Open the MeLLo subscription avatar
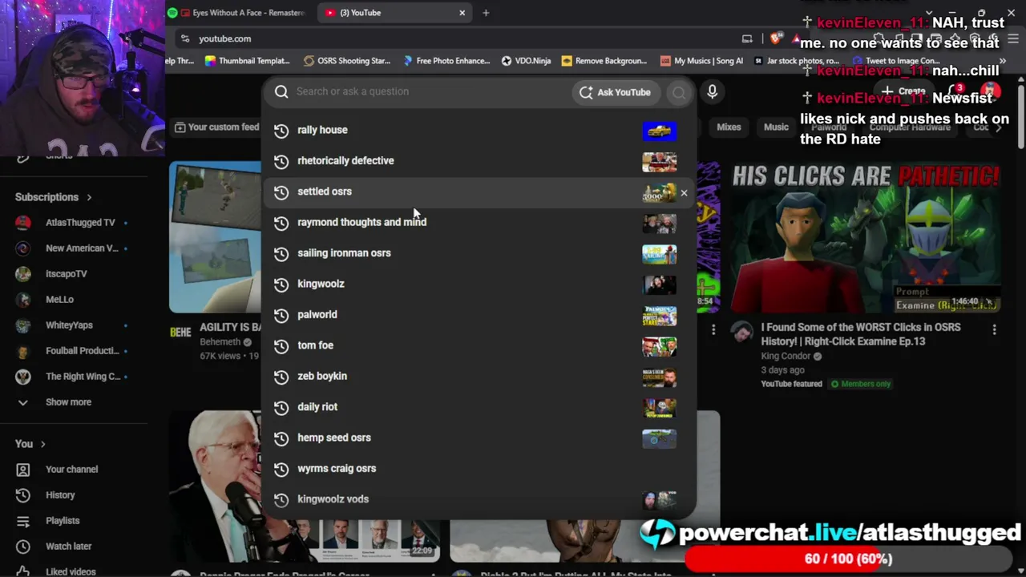The width and height of the screenshot is (1026, 577). pyautogui.click(x=23, y=300)
